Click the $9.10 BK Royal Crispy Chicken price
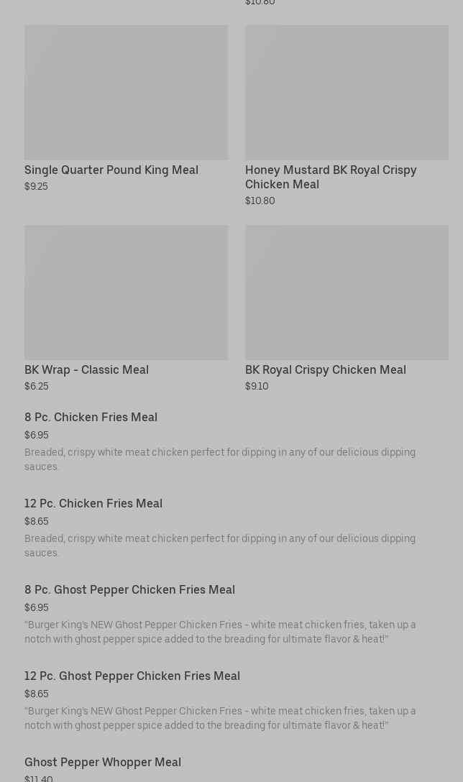The height and width of the screenshot is (782, 463). click(257, 387)
